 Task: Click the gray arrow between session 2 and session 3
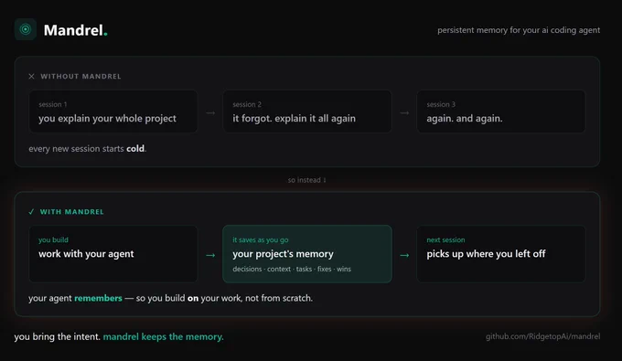tap(404, 113)
